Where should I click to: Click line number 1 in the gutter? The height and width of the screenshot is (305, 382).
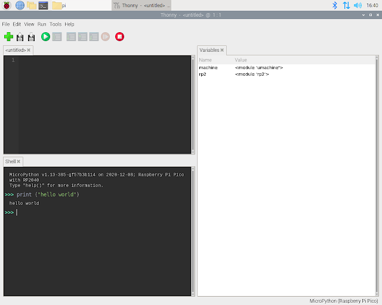click(13, 60)
